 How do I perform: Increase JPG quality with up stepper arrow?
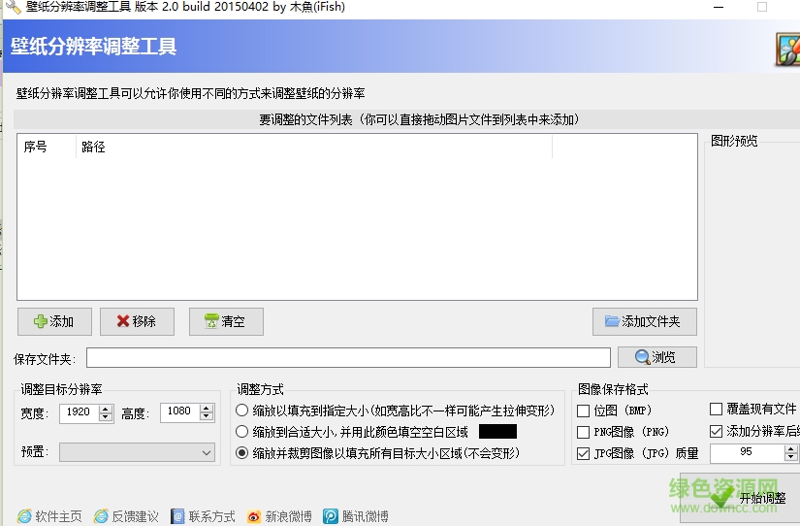coord(791,448)
